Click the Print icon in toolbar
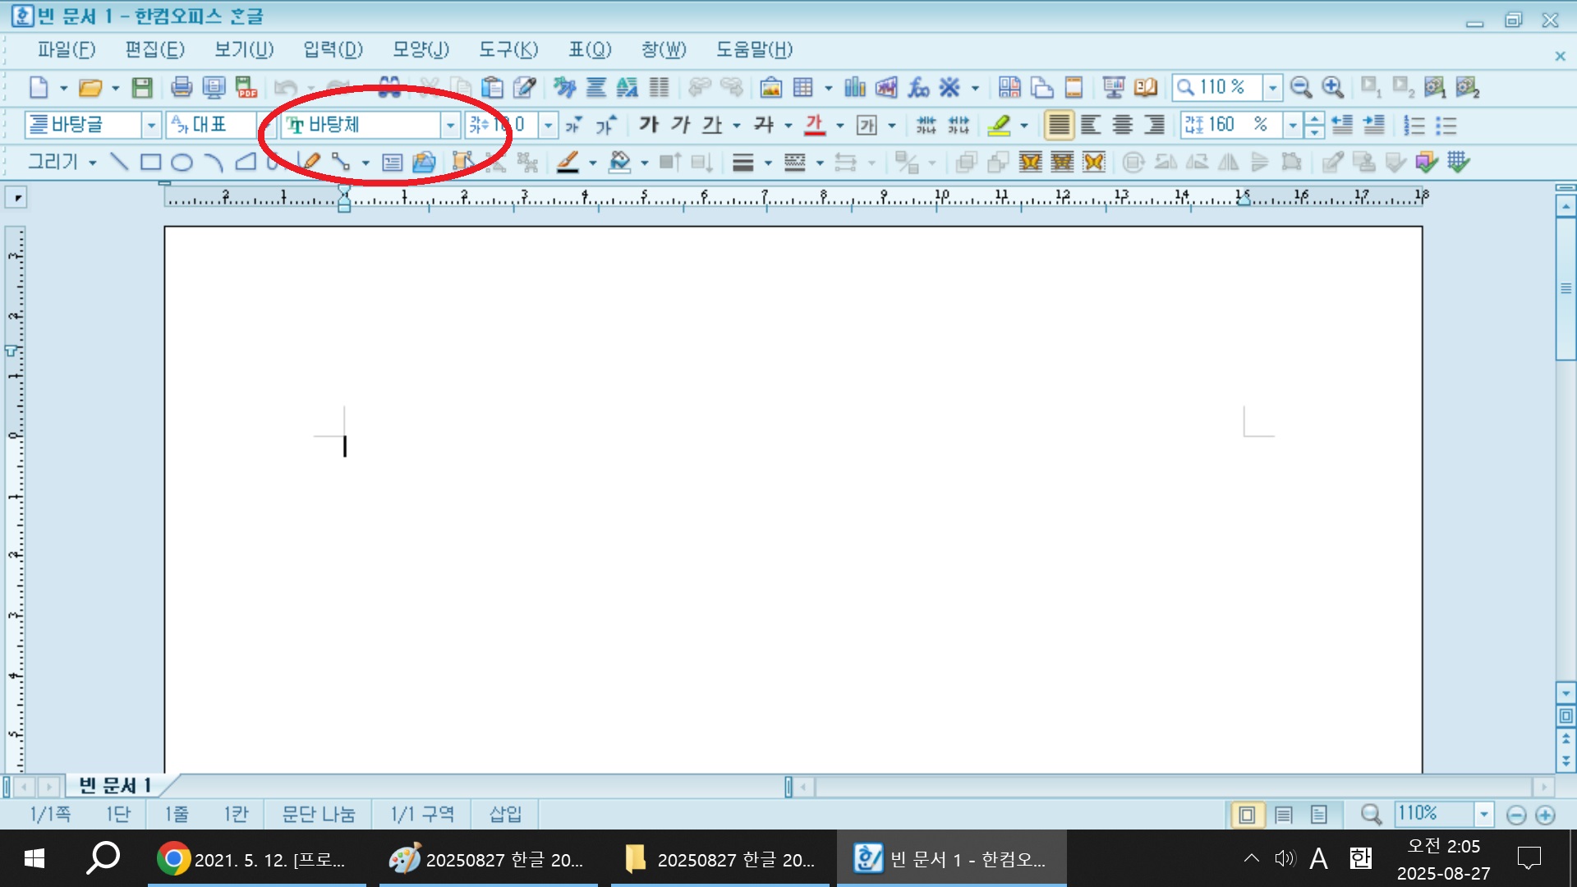The width and height of the screenshot is (1577, 887). pos(182,87)
